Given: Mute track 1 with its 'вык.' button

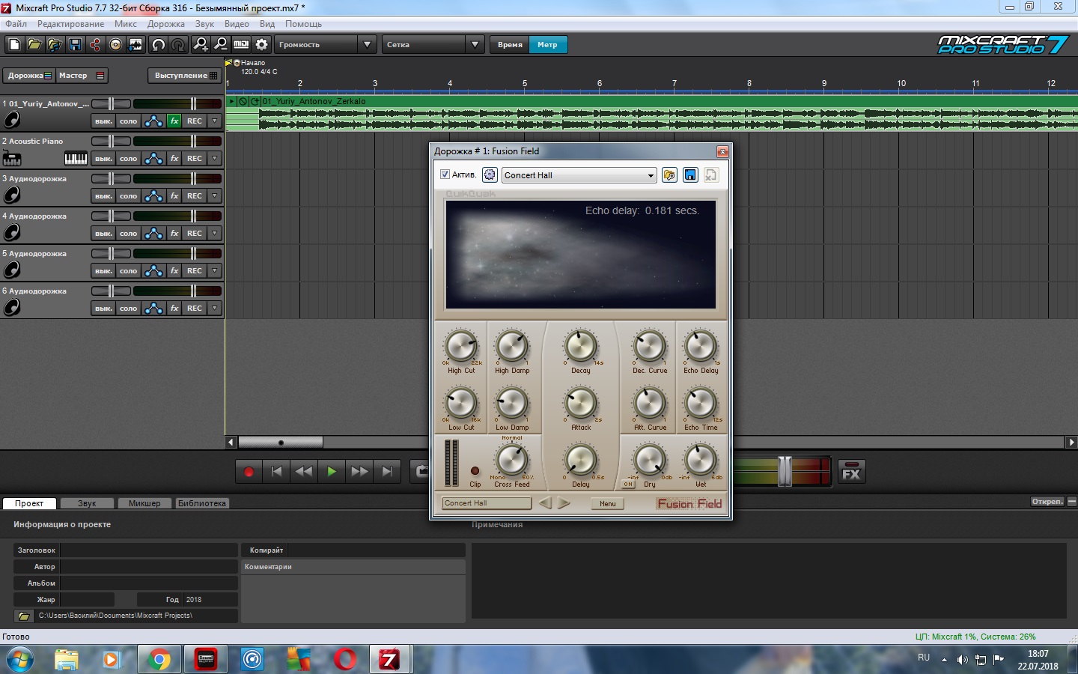Looking at the screenshot, I should (103, 121).
